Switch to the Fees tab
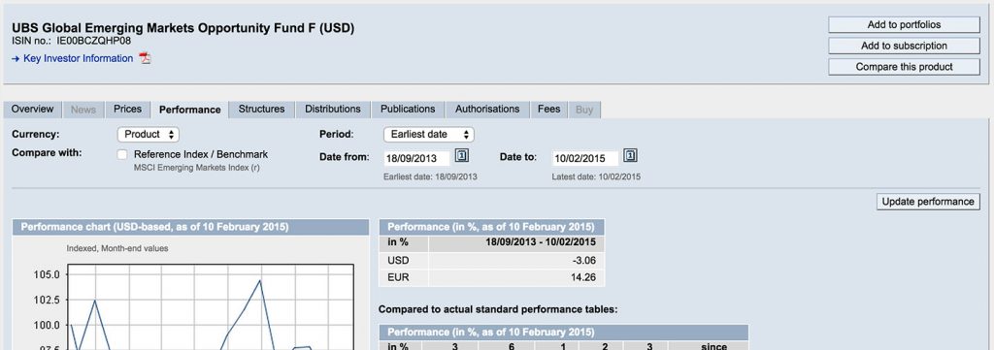This screenshot has height=350, width=994. point(549,109)
